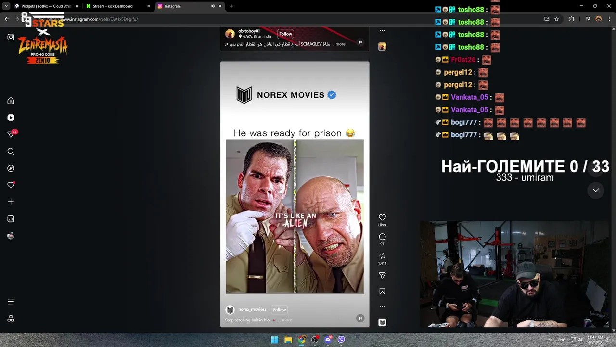Image resolution: width=616 pixels, height=347 pixels.
Task: Open the browser extensions puzzle icon
Action: coord(572,19)
